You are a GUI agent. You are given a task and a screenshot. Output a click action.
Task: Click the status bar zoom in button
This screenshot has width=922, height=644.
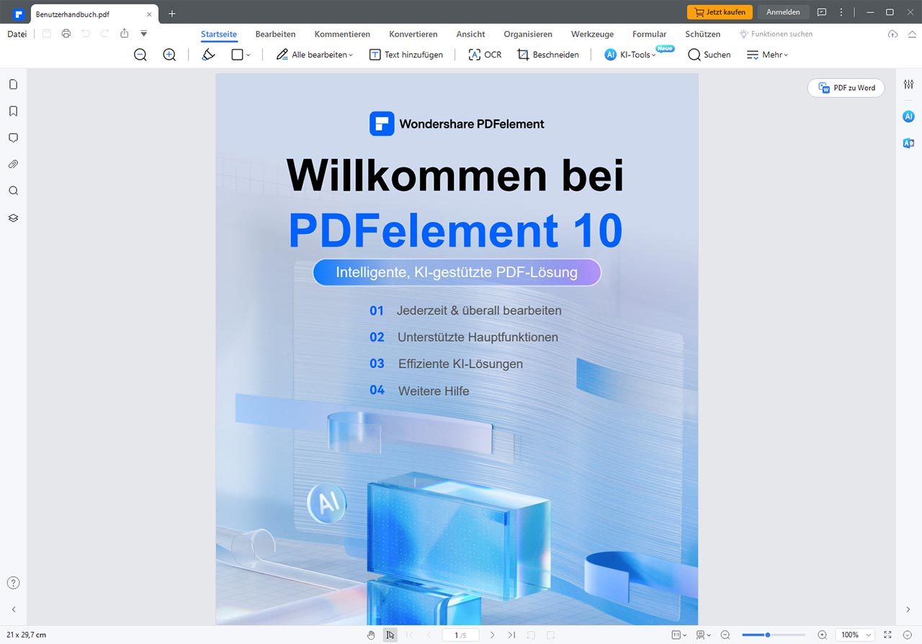(x=823, y=635)
